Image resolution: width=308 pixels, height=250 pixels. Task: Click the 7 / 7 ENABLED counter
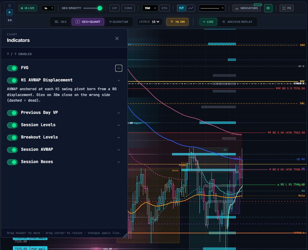point(19,54)
